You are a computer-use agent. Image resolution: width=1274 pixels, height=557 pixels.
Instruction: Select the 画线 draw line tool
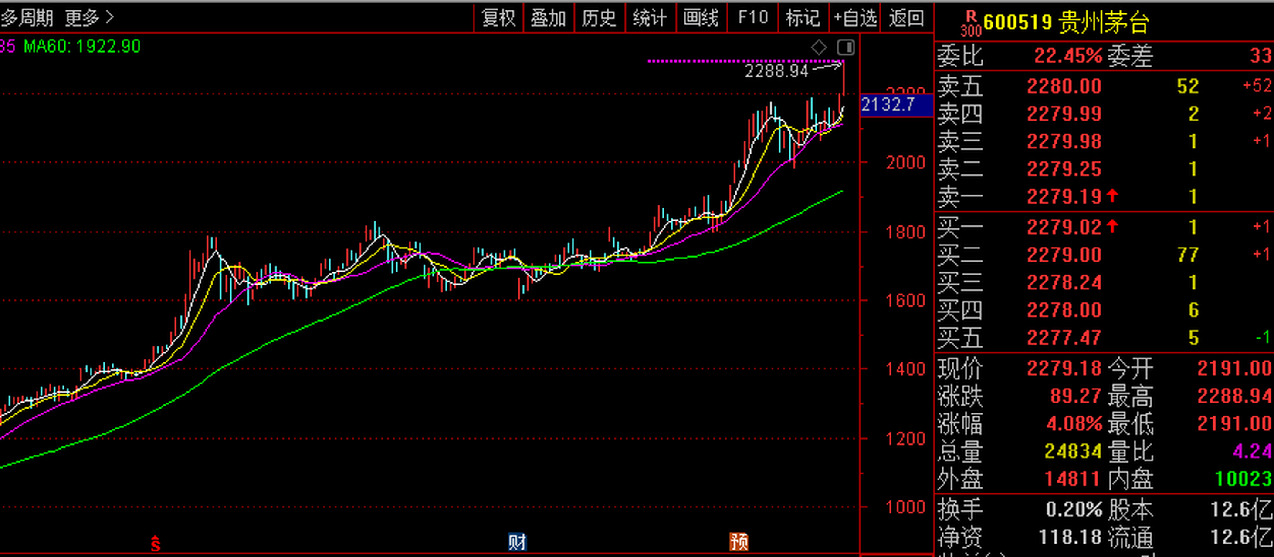tap(701, 18)
